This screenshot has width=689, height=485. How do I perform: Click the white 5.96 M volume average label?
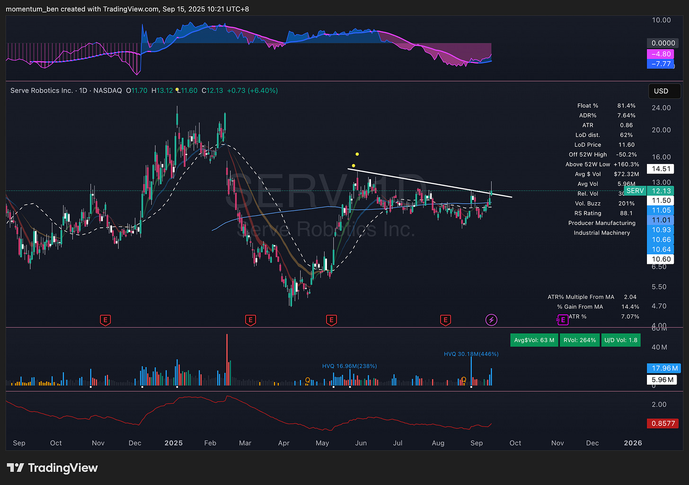click(x=662, y=380)
